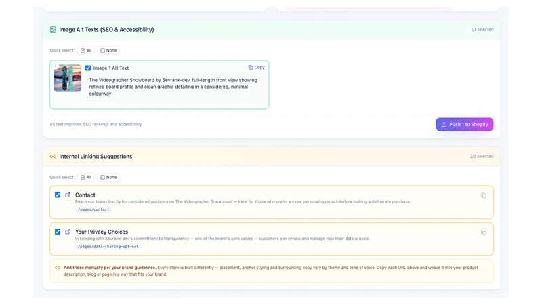Copy the Contact link suggestion
Screen dimensions: 542x305
[x=484, y=196]
